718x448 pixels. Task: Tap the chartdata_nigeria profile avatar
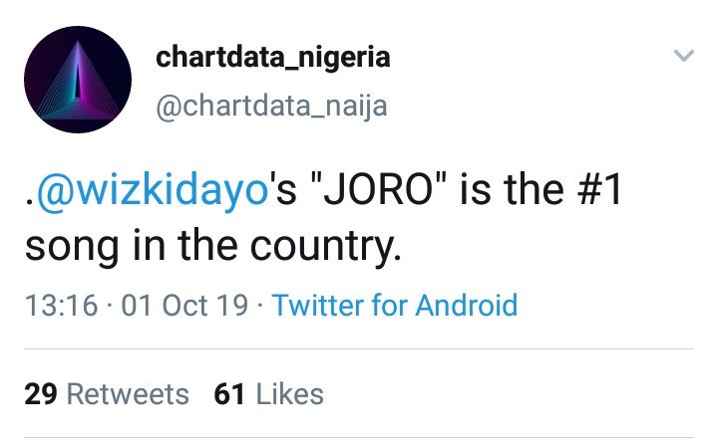(78, 82)
